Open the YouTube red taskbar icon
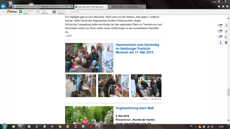Screen dimensions: 230x129 (91, 126)
